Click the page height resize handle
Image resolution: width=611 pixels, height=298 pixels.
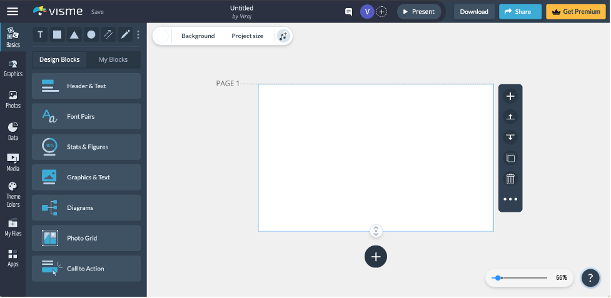tap(376, 231)
